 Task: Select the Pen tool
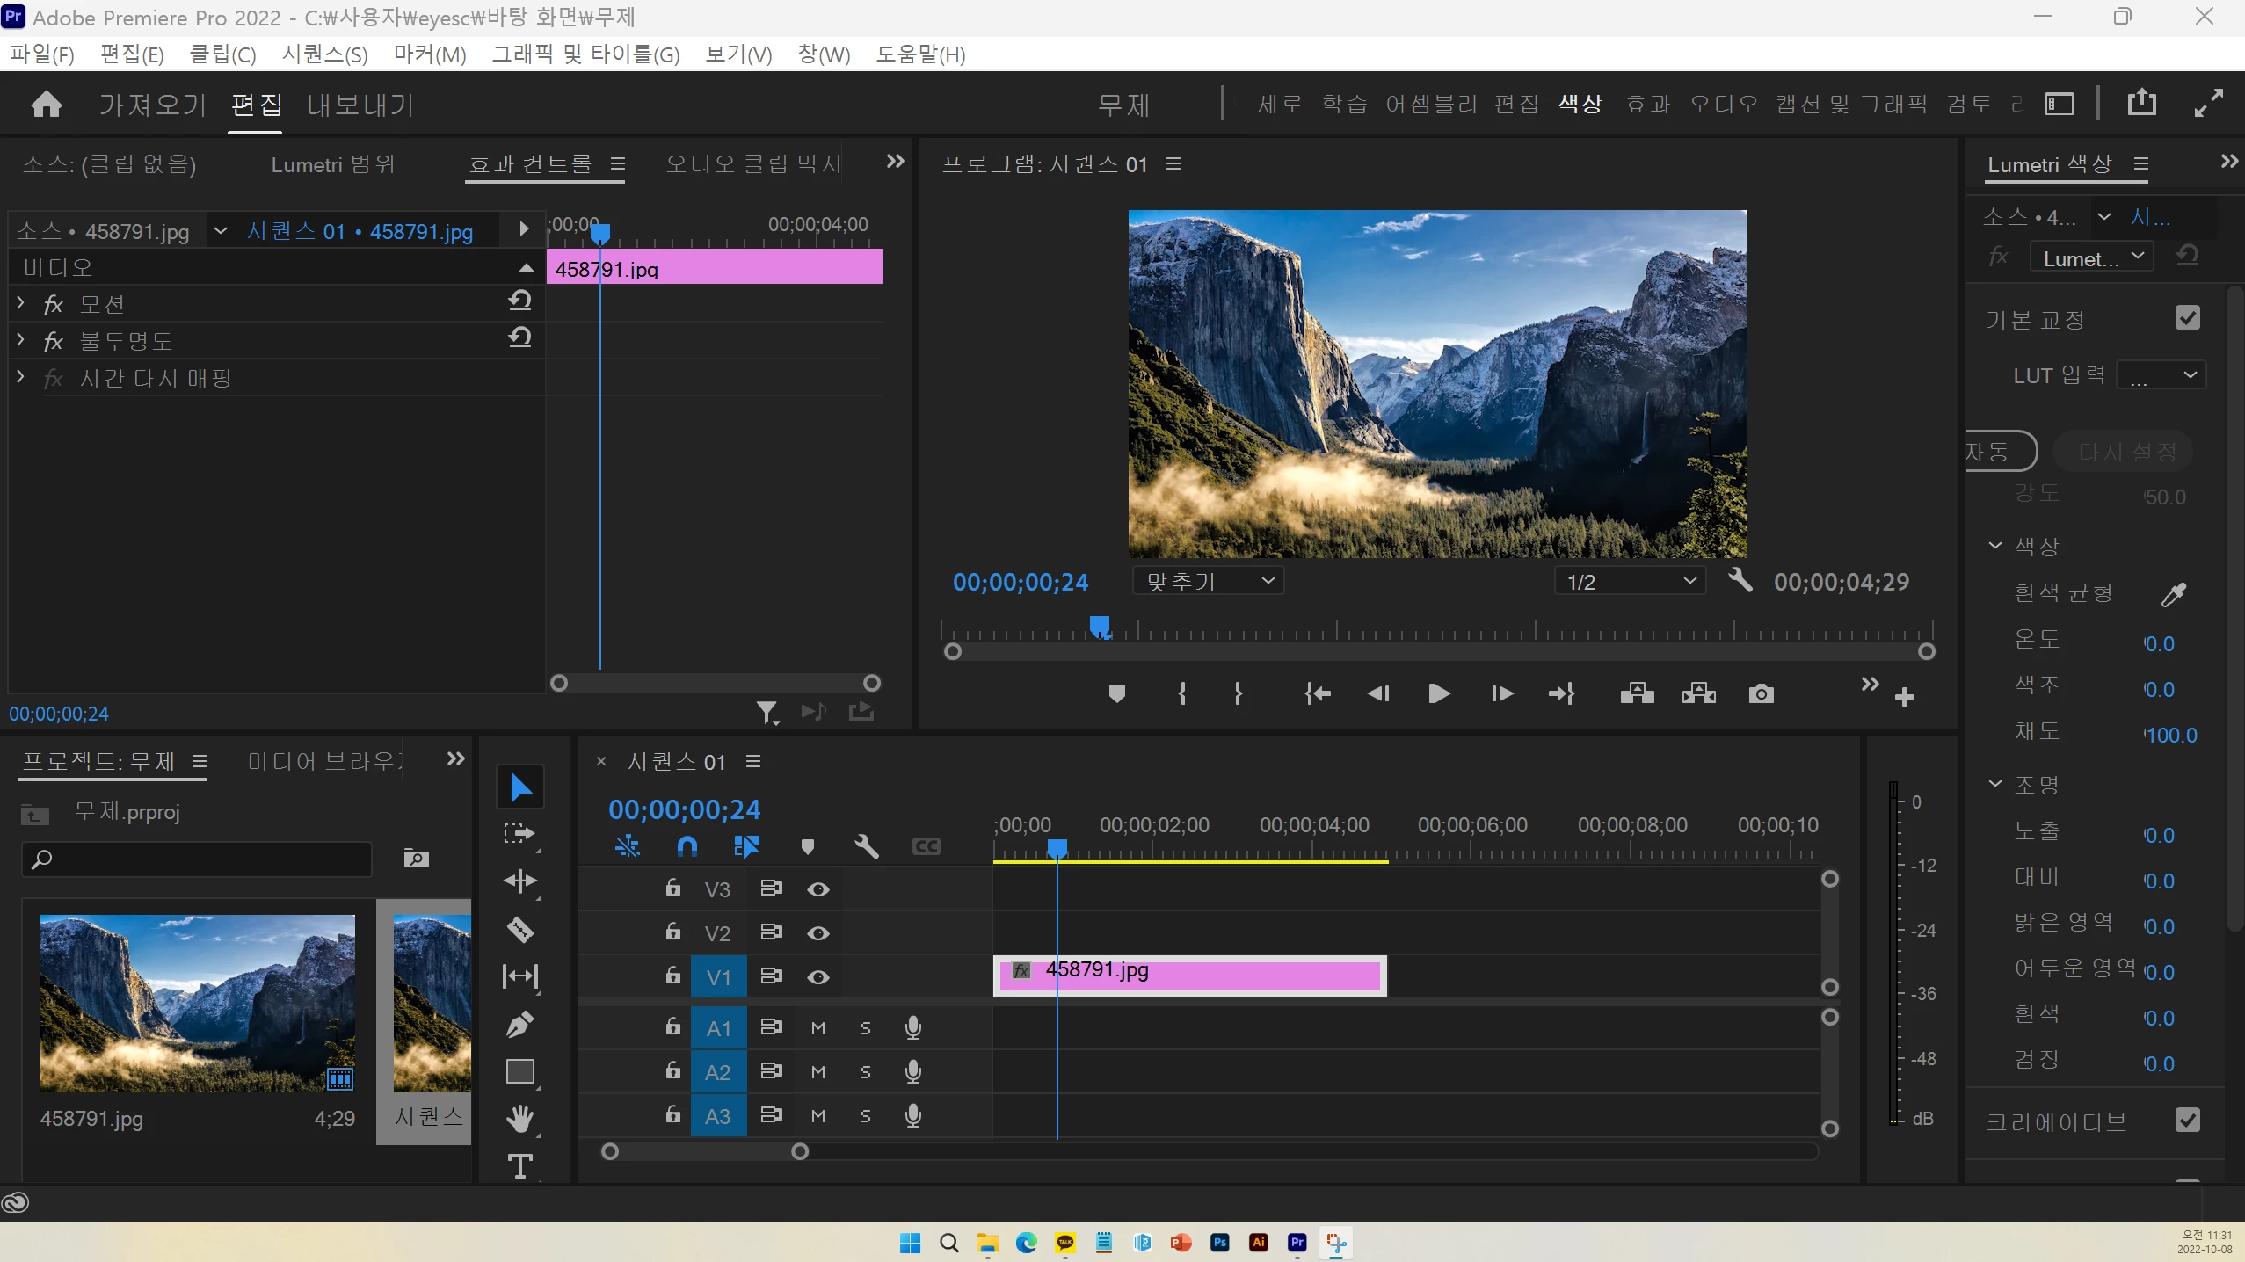(519, 1024)
